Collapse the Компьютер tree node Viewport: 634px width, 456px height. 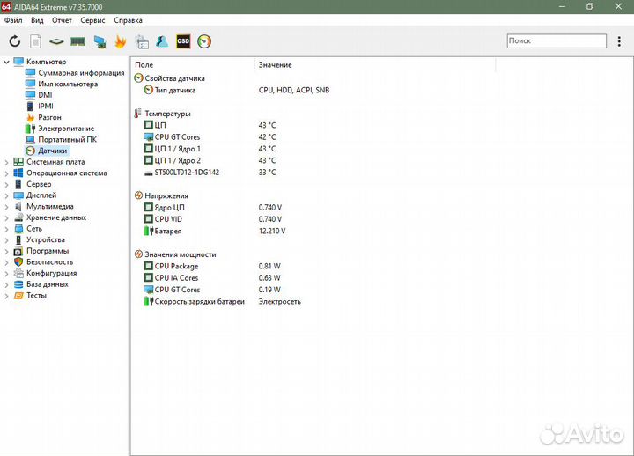tap(6, 62)
